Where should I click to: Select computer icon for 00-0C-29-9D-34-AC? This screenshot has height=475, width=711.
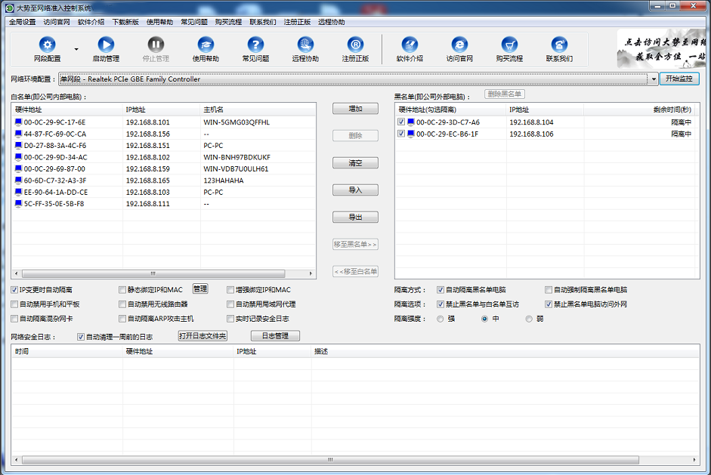[x=19, y=157]
